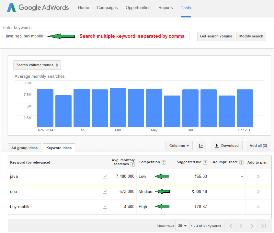The height and width of the screenshot is (233, 274).
Task: Sort by Keyword (by relevance) header
Action: coord(30,162)
